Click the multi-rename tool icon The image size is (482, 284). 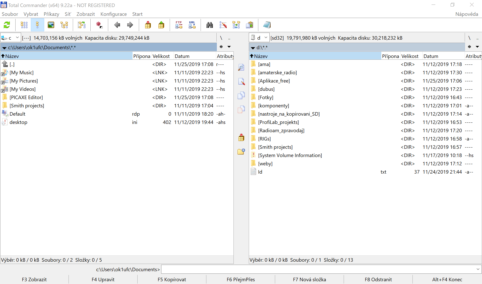tap(223, 25)
